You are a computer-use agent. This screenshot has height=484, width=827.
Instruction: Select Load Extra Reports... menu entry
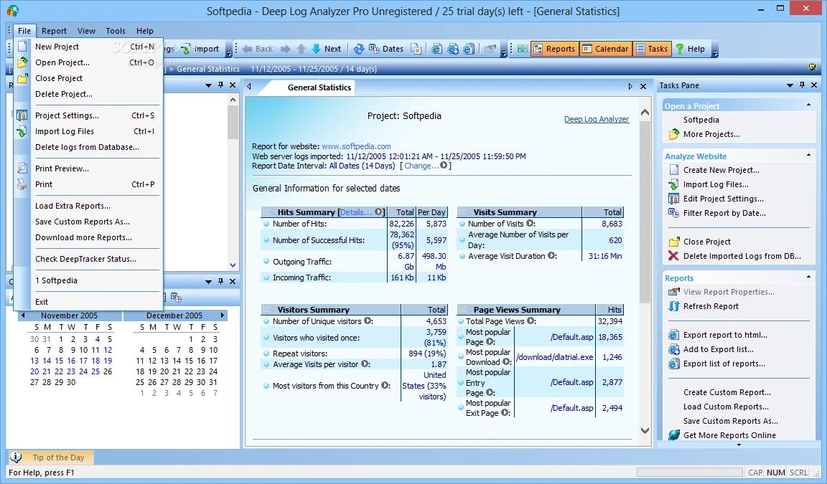tap(88, 207)
